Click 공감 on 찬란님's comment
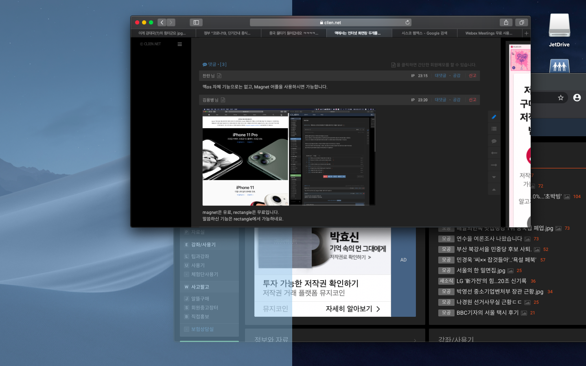 click(457, 76)
